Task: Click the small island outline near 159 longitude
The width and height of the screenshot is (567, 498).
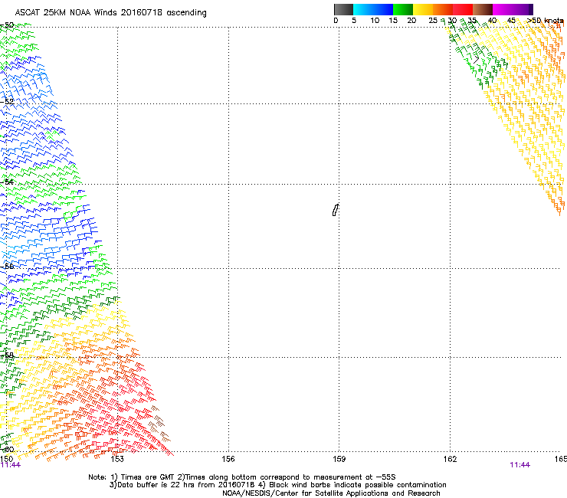Action: tap(335, 210)
